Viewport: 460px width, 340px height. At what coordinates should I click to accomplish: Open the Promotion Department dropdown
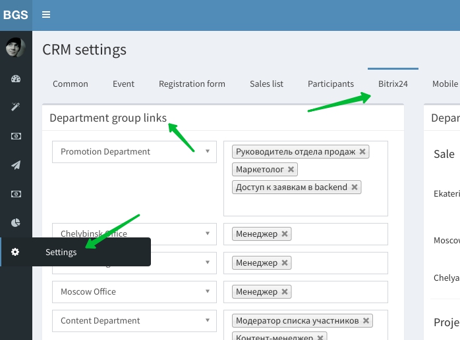coord(134,152)
